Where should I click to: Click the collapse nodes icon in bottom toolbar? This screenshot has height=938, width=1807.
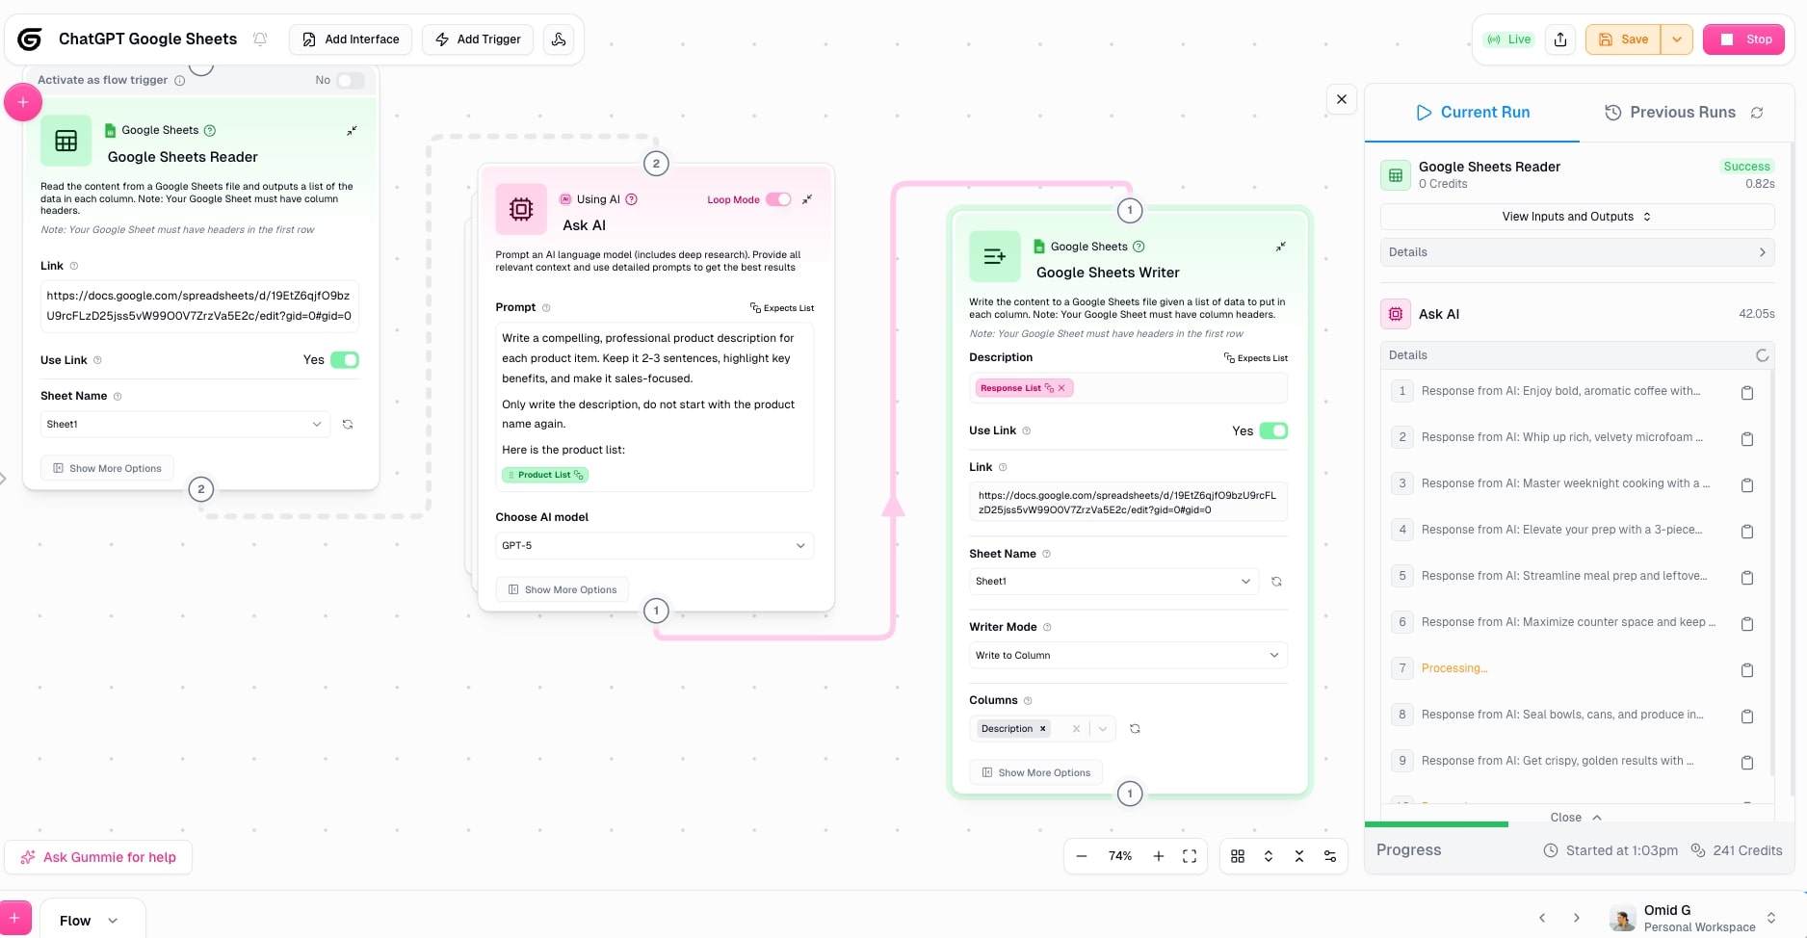1299,856
